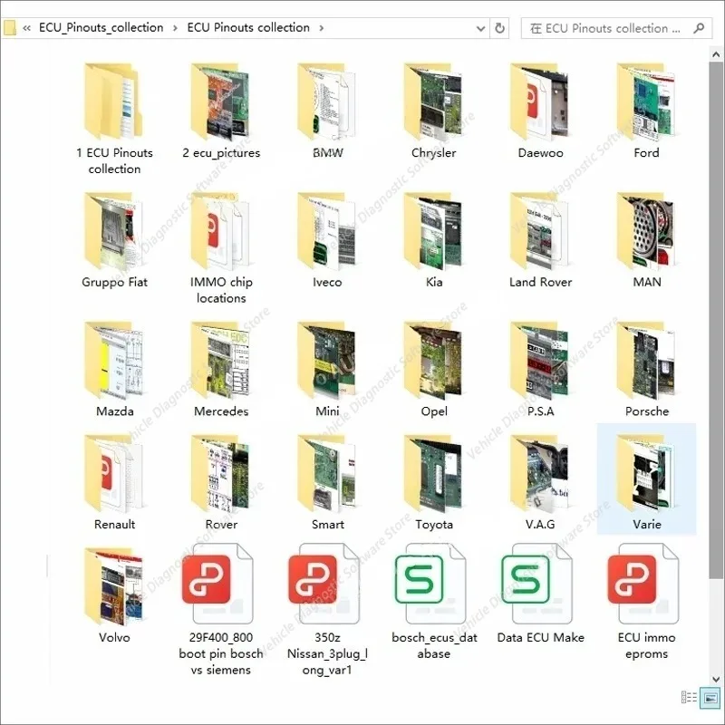The width and height of the screenshot is (725, 725).
Task: Open the IMMO chip locations folder
Action: click(221, 247)
